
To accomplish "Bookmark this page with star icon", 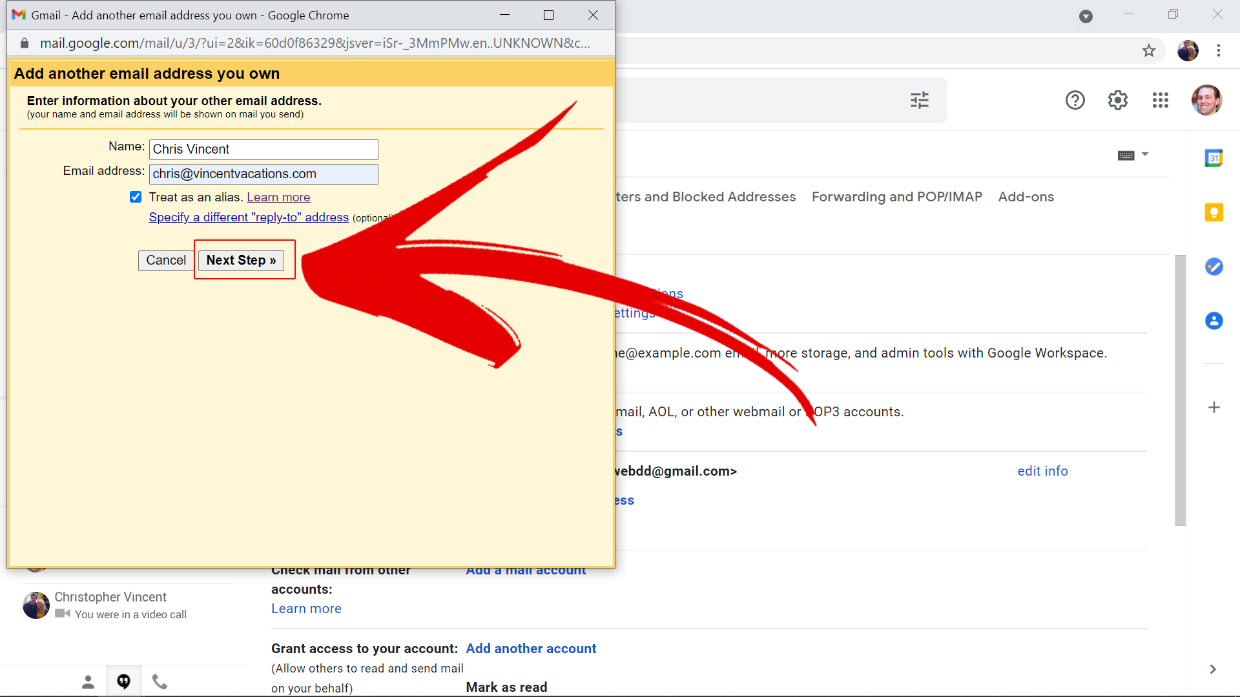I will click(x=1149, y=50).
